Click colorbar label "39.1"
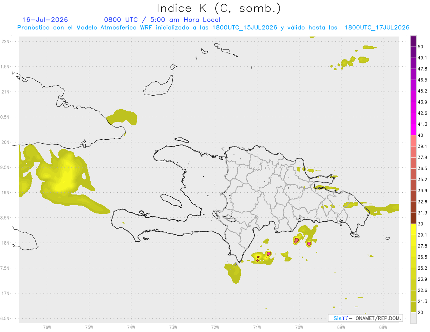Screen dimensions: 430x332 point(422,146)
